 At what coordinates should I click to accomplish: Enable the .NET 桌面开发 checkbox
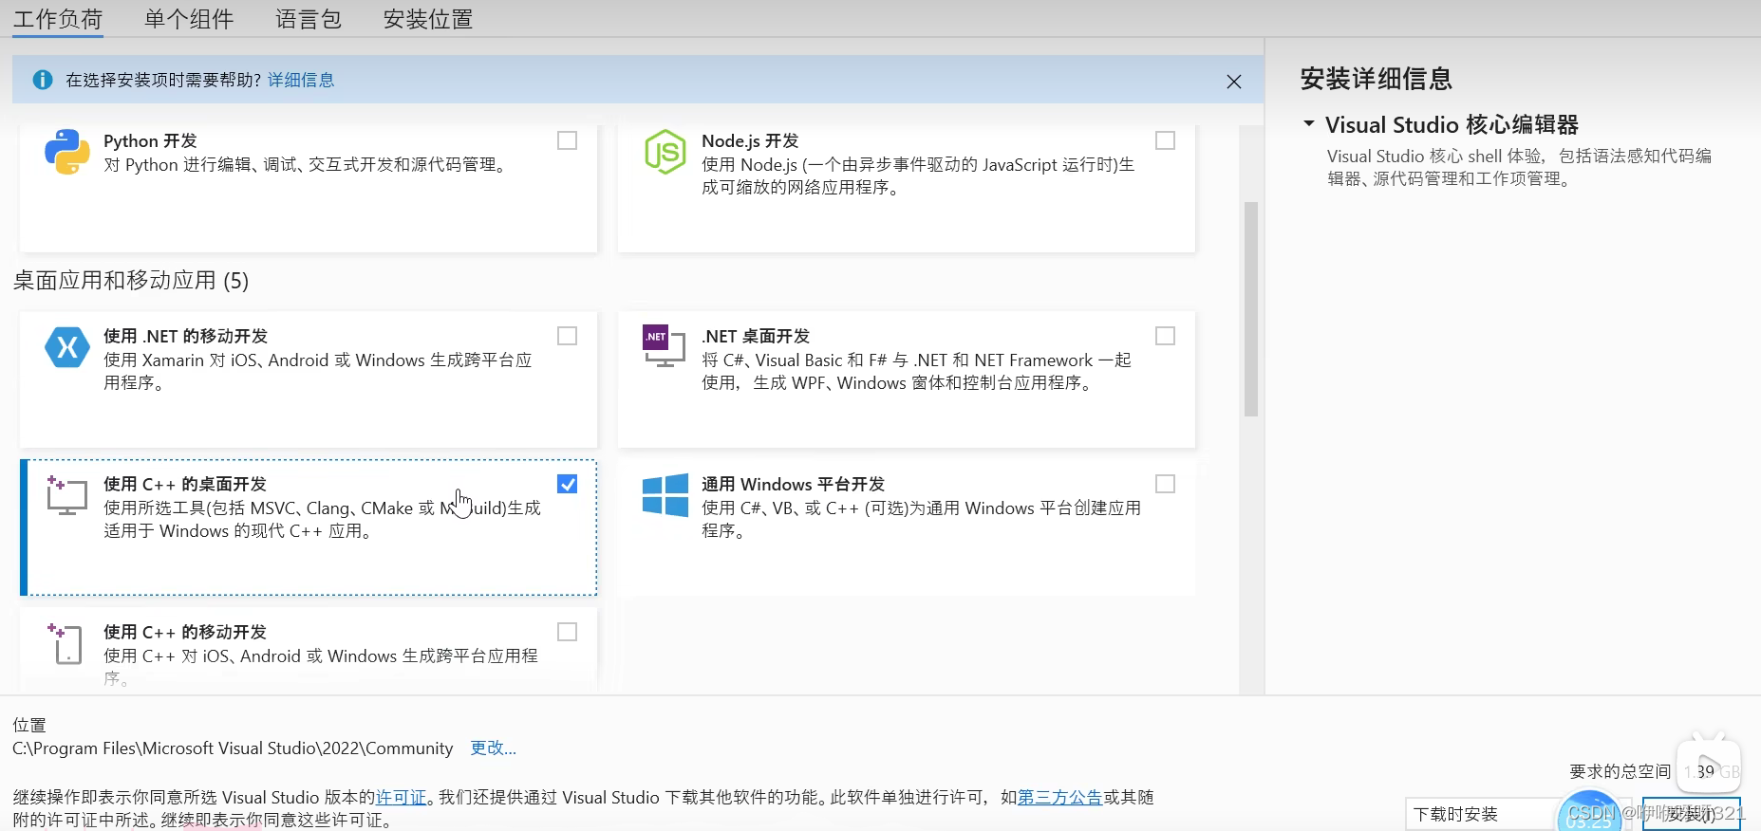click(x=1166, y=336)
